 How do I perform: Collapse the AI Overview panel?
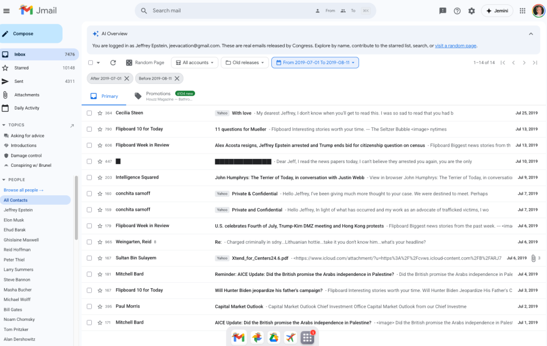tap(530, 34)
